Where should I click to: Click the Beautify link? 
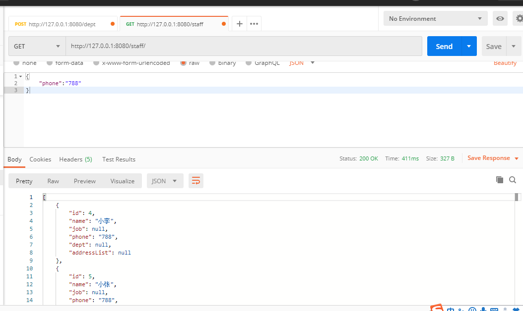coord(505,63)
